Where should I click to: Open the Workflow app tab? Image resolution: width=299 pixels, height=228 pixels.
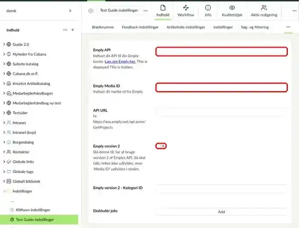pyautogui.click(x=186, y=11)
